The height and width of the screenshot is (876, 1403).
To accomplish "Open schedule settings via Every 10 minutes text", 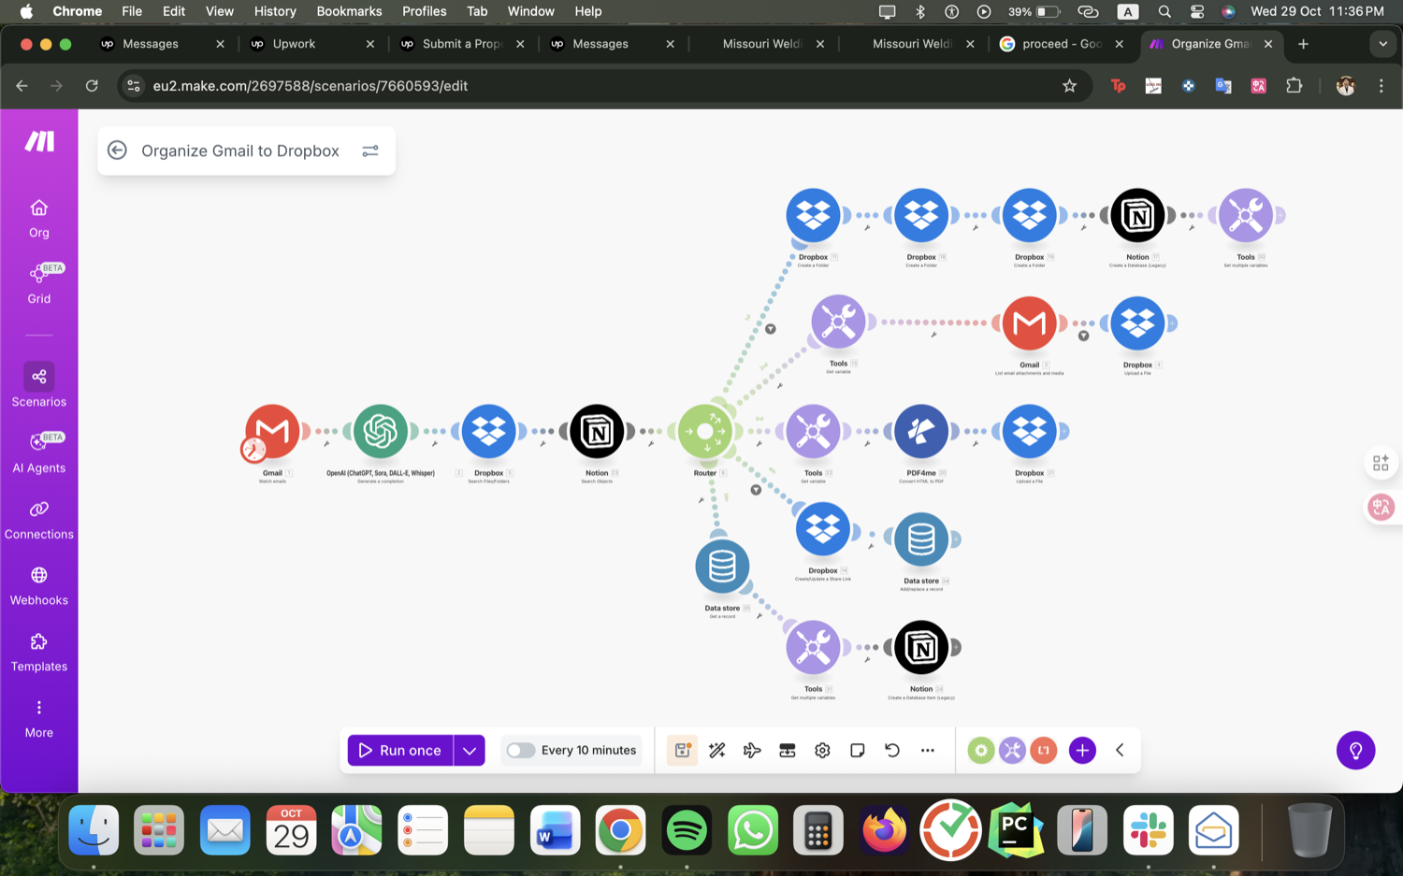I will point(588,750).
